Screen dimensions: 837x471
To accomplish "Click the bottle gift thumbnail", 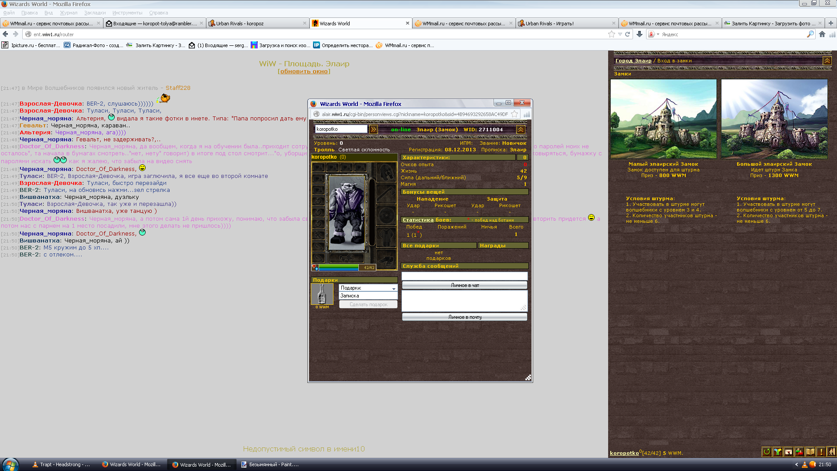I will (x=322, y=294).
